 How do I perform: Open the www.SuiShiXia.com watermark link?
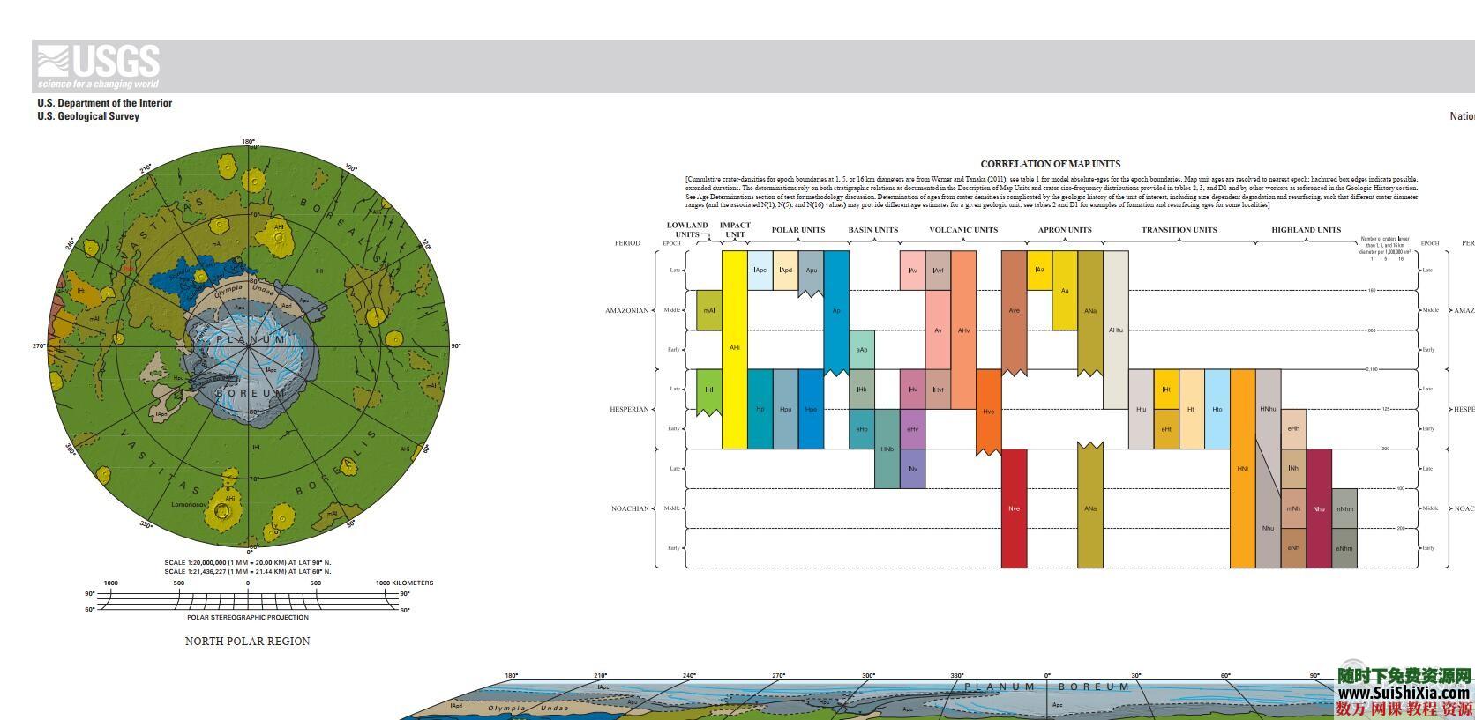[1404, 693]
